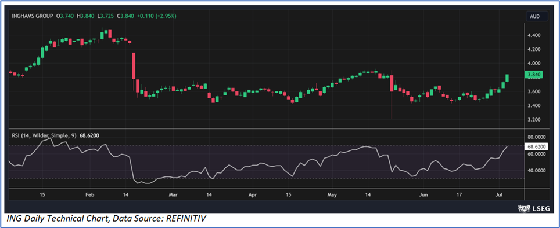The height and width of the screenshot is (228, 560).
Task: Click the 80.0000 RSI axis label
Action: 536,137
